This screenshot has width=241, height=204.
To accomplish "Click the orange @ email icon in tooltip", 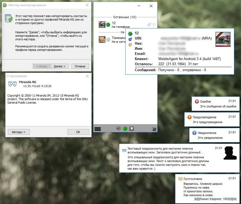I will point(130,45).
